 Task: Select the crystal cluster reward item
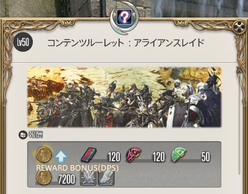point(88,178)
